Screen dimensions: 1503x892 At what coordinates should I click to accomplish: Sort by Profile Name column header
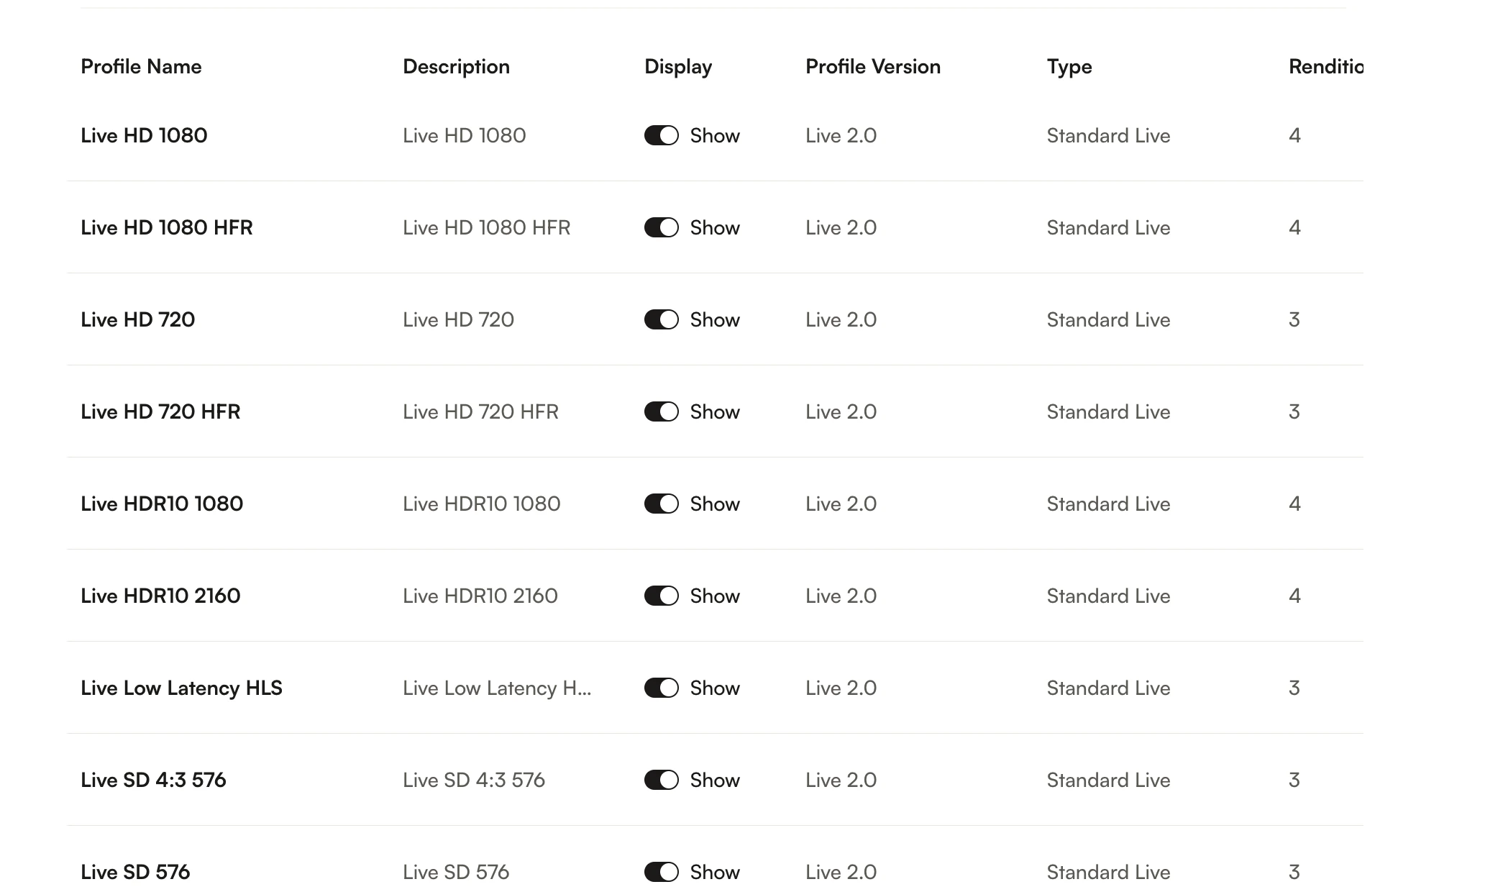coord(141,66)
